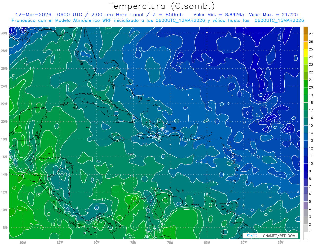Click the "75W" longitude axis label
The width and height of the screenshot is (318, 246).
pos(133,243)
